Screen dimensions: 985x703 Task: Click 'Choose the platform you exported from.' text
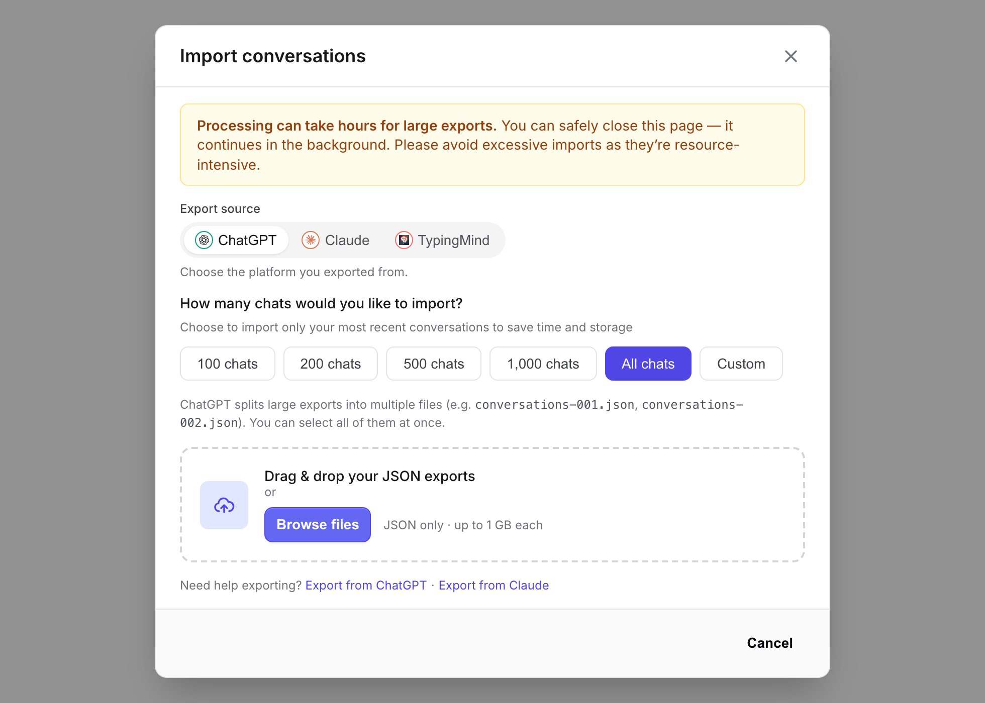click(294, 272)
